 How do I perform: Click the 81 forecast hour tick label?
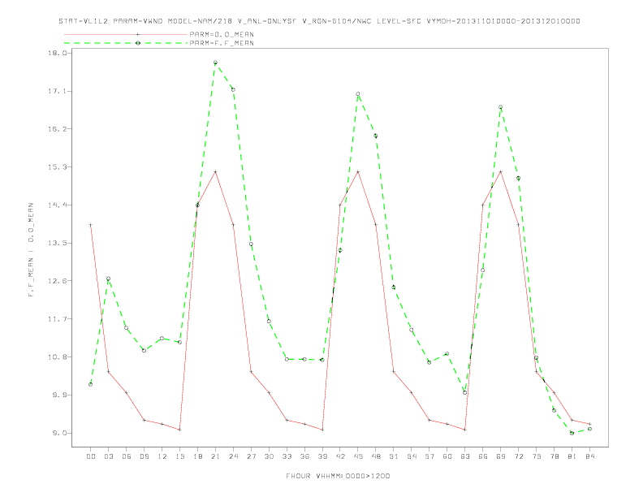point(572,456)
